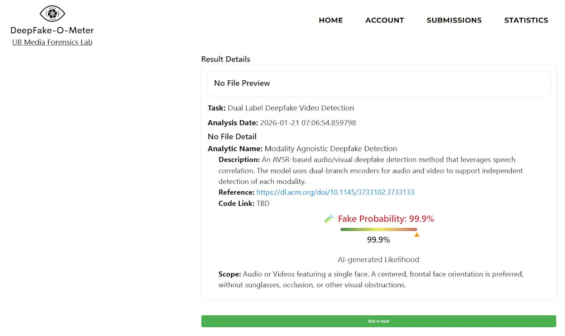The height and width of the screenshot is (336, 565).
Task: Click the Modality Agnostic Deepfake Detection analytic name
Action: pyautogui.click(x=331, y=148)
